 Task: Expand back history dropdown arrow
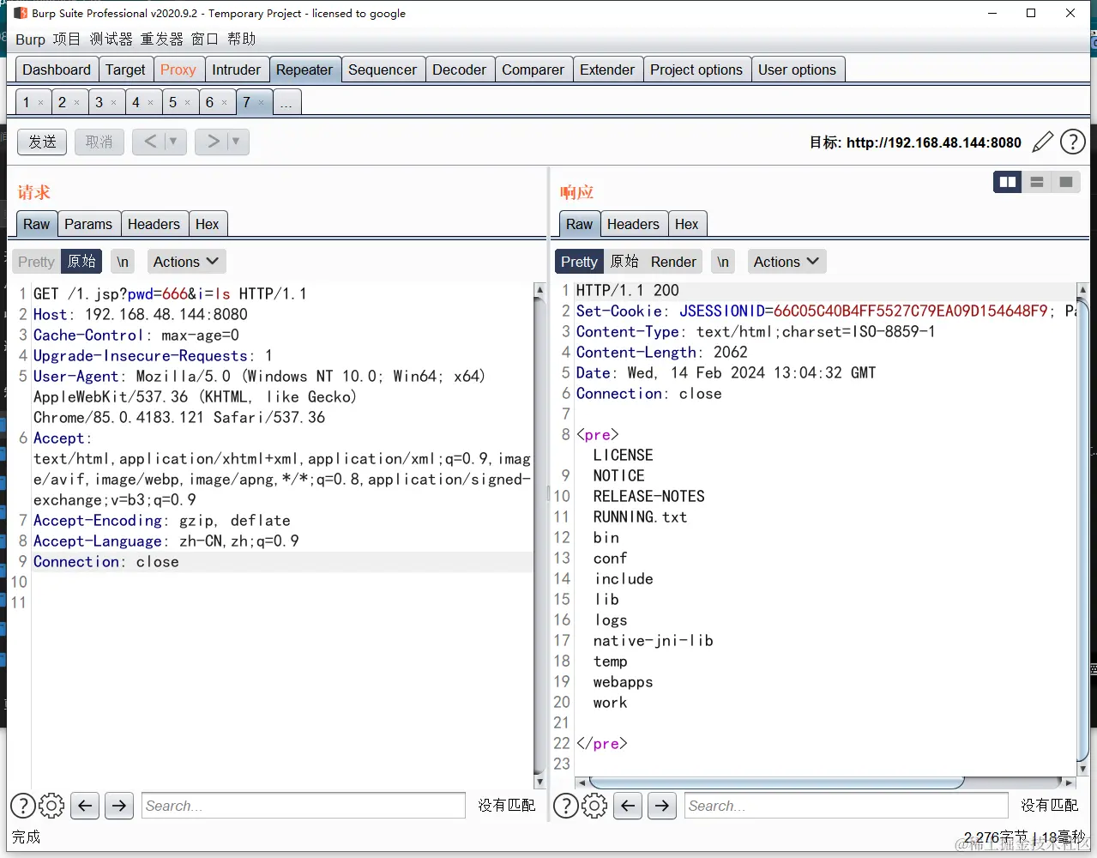(x=172, y=142)
